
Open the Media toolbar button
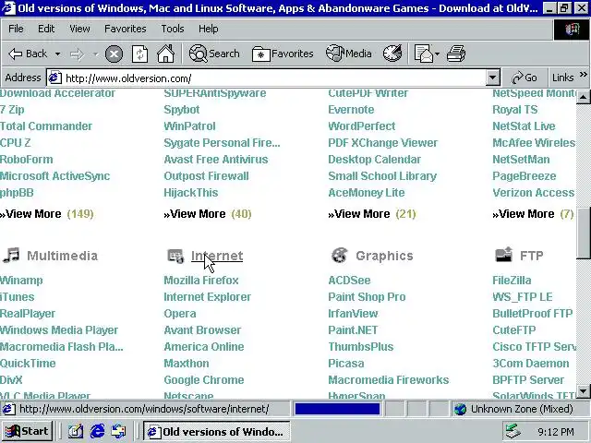(x=349, y=54)
